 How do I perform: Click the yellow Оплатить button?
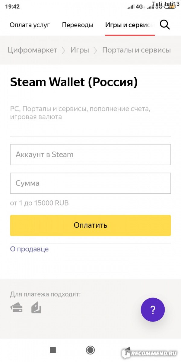click(91, 225)
